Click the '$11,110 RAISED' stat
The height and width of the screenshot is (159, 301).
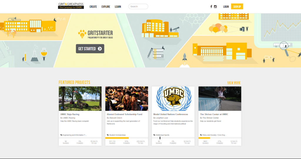tap(112, 142)
